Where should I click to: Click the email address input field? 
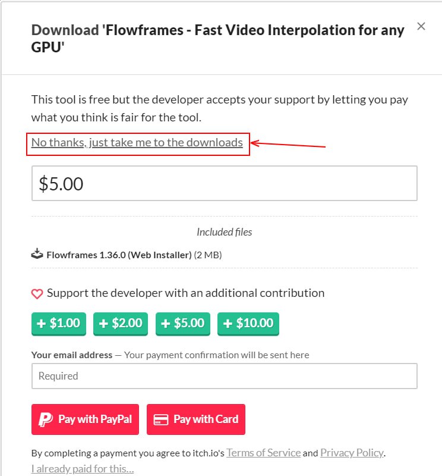(224, 376)
